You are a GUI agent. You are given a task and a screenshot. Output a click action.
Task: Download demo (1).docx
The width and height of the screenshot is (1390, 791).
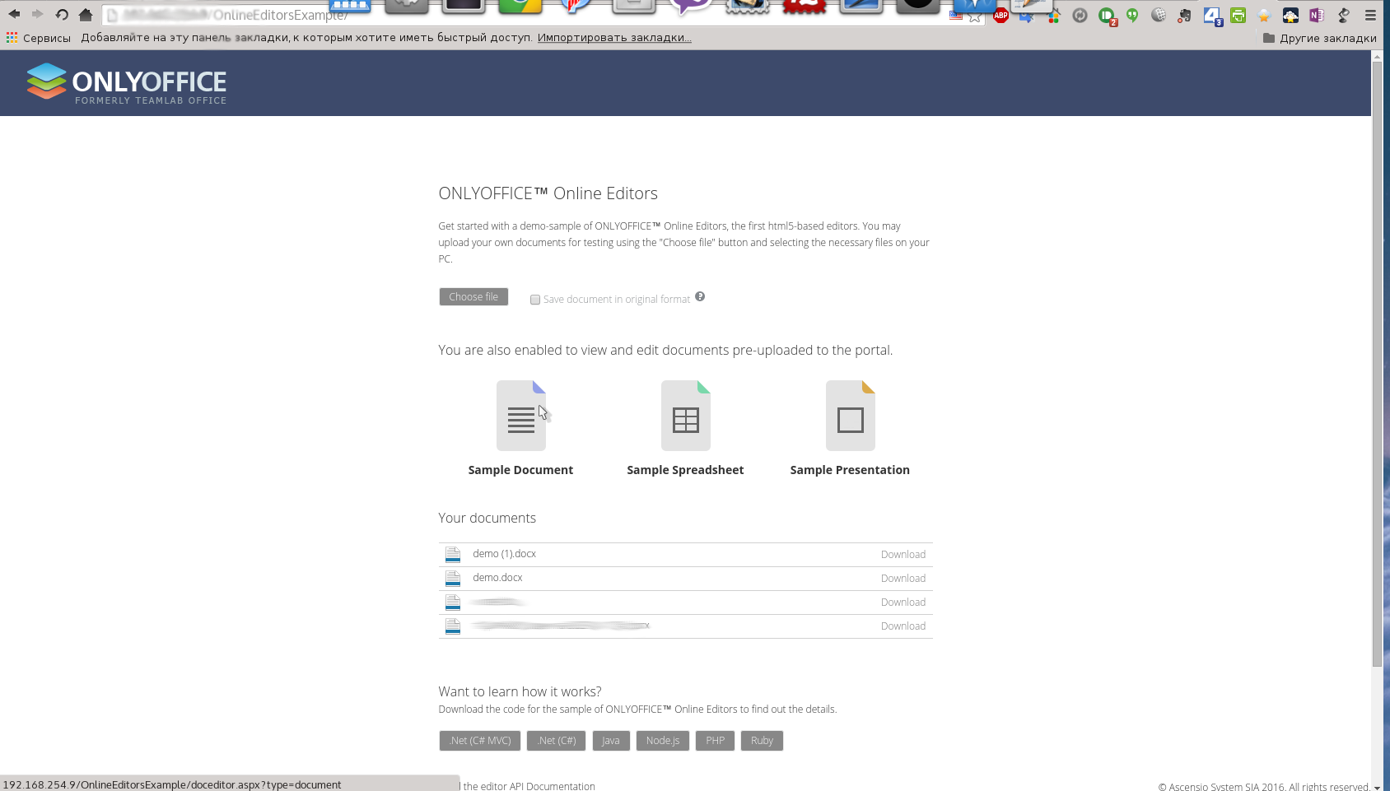[x=903, y=555]
